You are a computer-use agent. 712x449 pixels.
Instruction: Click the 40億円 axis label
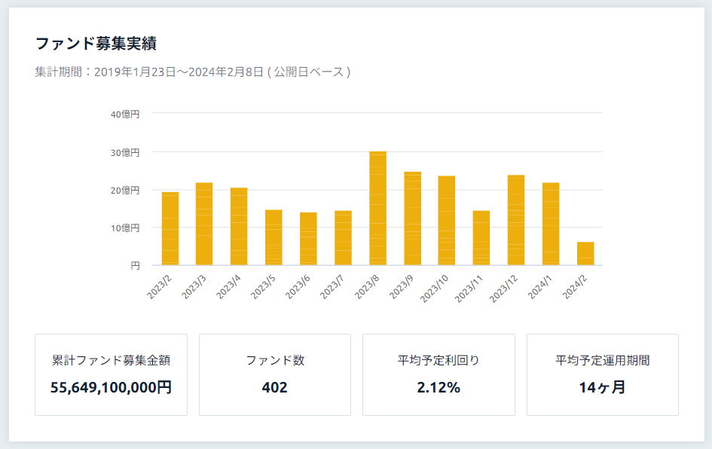pyautogui.click(x=125, y=115)
